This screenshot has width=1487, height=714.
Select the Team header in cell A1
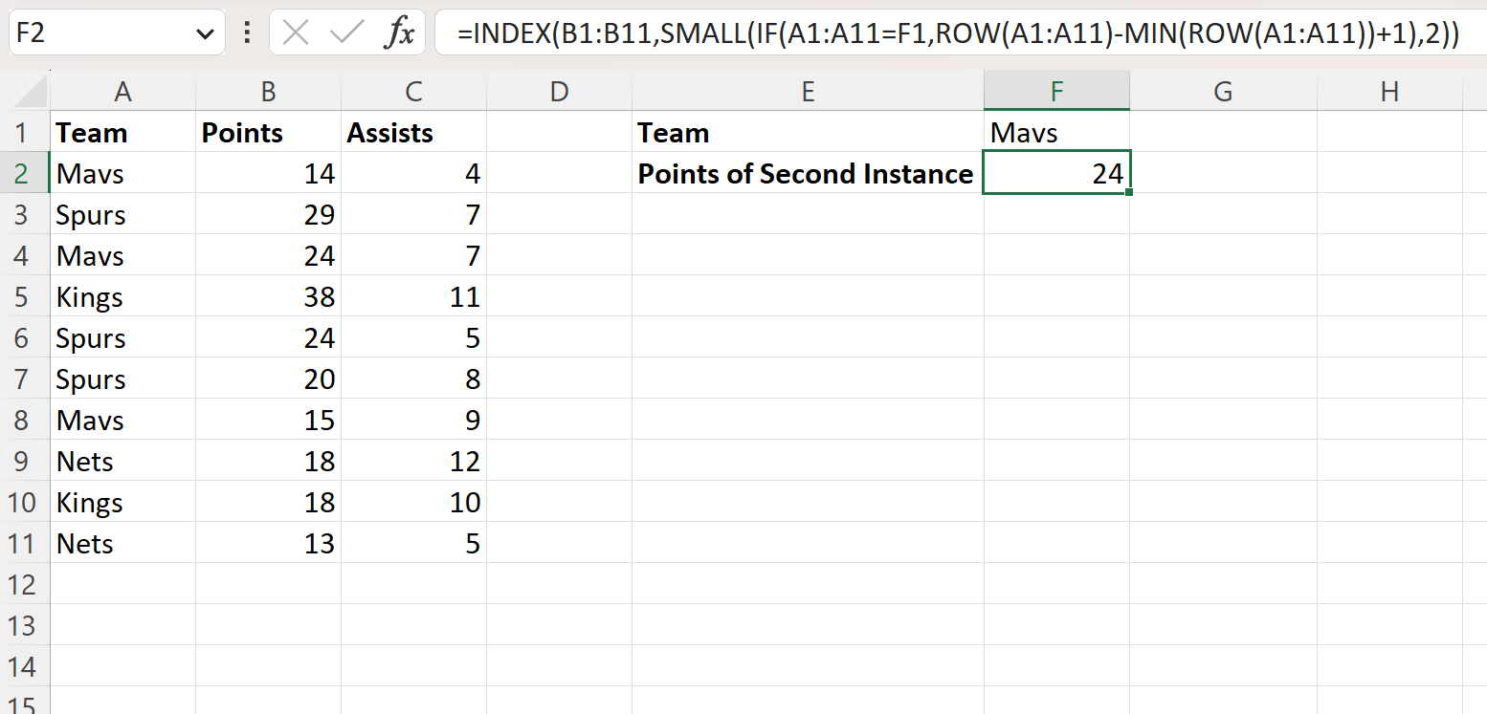[x=122, y=132]
